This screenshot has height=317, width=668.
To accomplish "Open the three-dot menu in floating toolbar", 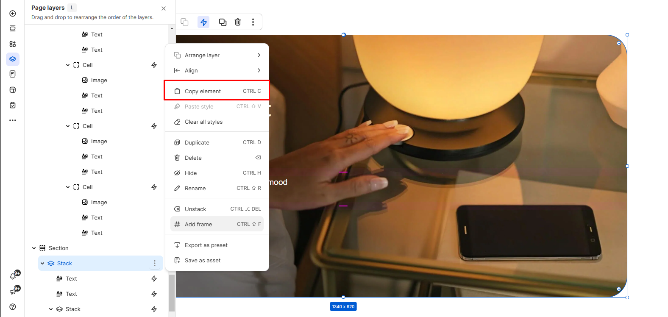I will click(x=253, y=22).
